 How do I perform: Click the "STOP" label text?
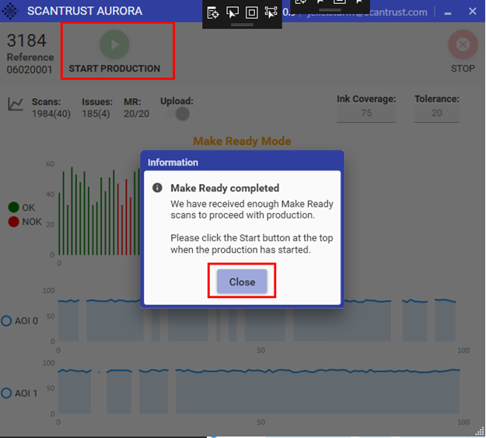coord(463,68)
